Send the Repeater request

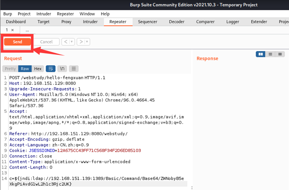(x=18, y=42)
